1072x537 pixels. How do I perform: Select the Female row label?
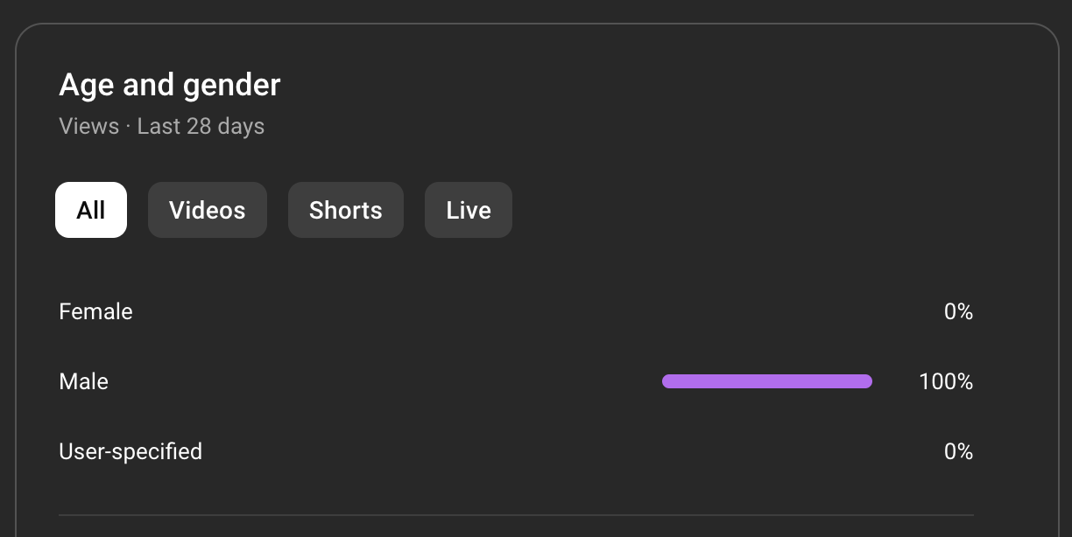[x=95, y=311]
